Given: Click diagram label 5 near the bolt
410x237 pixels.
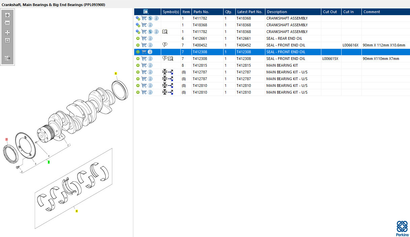Looking at the screenshot, I should tap(22, 172).
